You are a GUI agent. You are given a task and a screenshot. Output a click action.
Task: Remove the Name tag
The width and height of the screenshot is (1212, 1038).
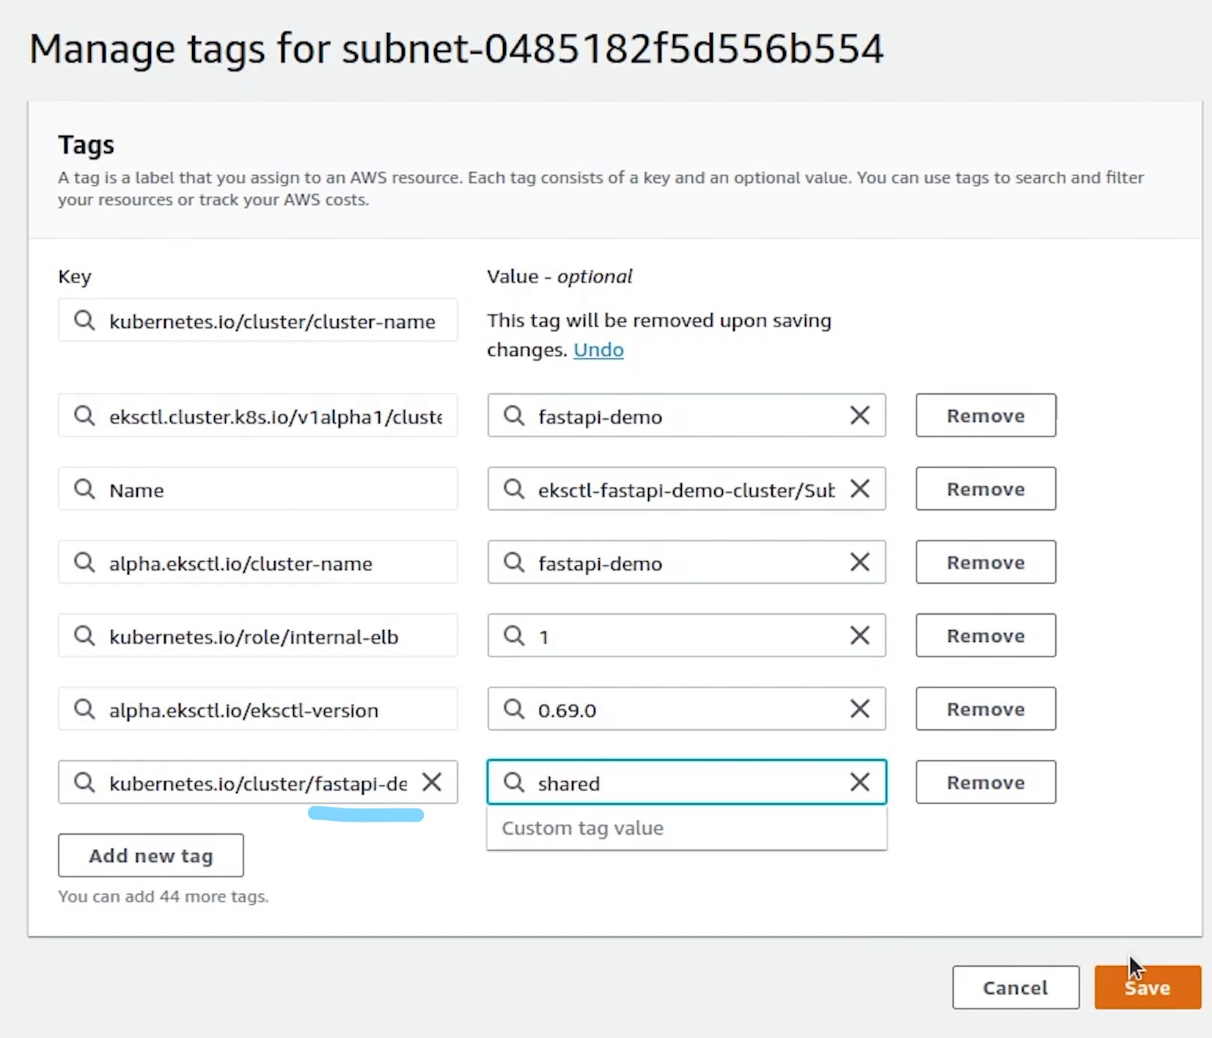(x=985, y=489)
